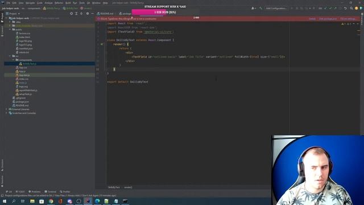Click the Project vertical tab on left edge

[2, 18]
